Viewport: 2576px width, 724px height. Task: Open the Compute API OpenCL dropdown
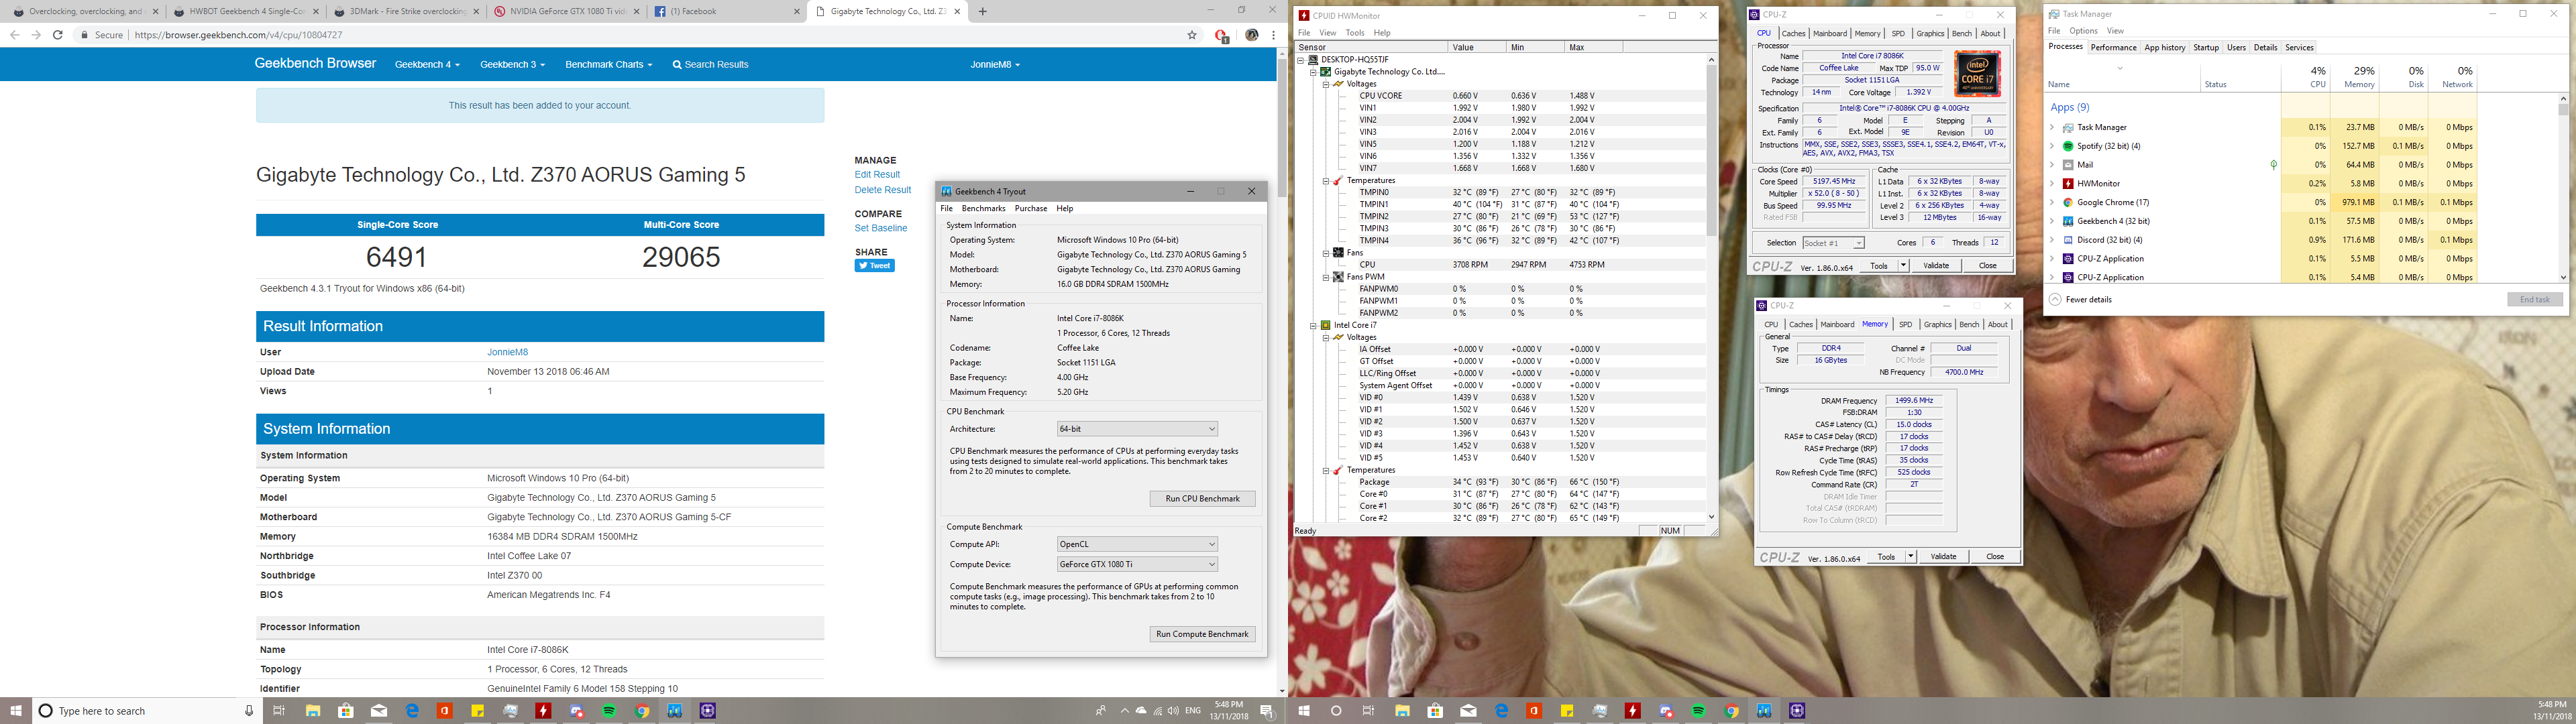(1137, 544)
